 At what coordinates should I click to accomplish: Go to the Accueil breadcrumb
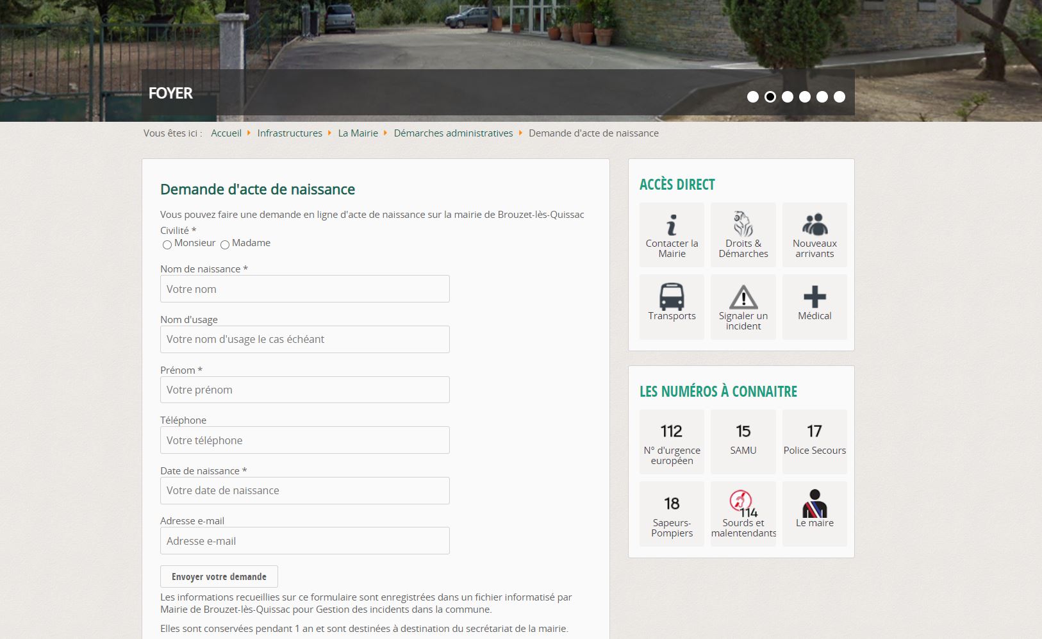226,133
